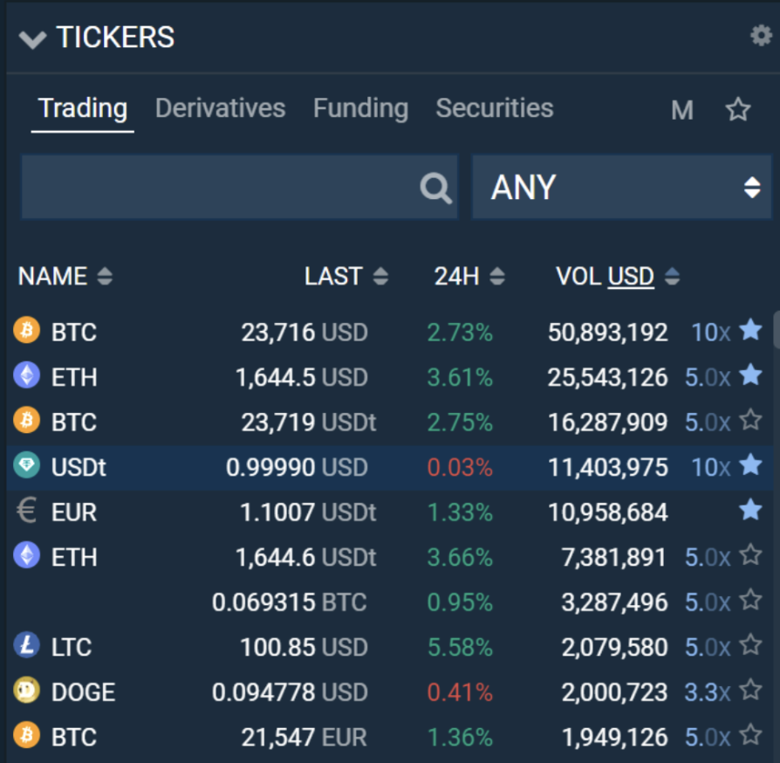780x763 pixels.
Task: Favorite the ETH/USDt pair by clicking its star
Action: click(749, 556)
